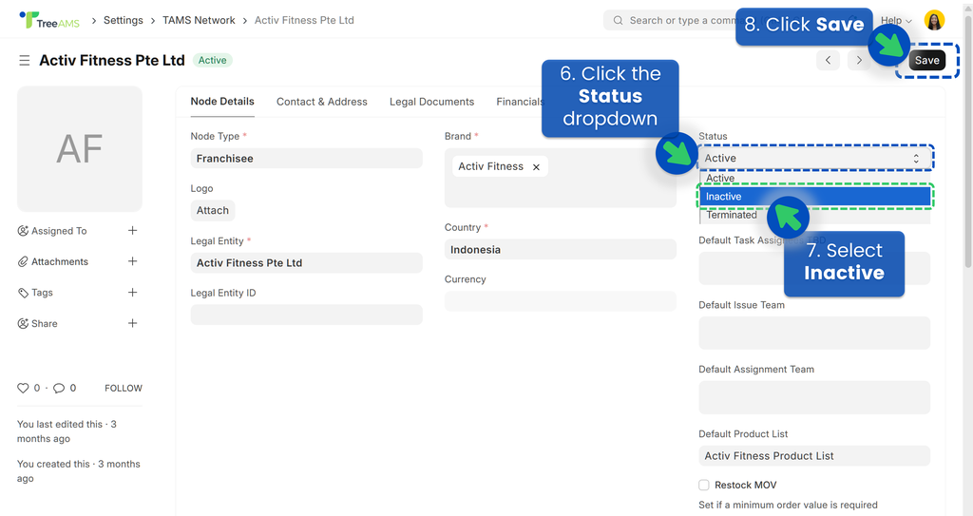Click the Save button

(927, 60)
